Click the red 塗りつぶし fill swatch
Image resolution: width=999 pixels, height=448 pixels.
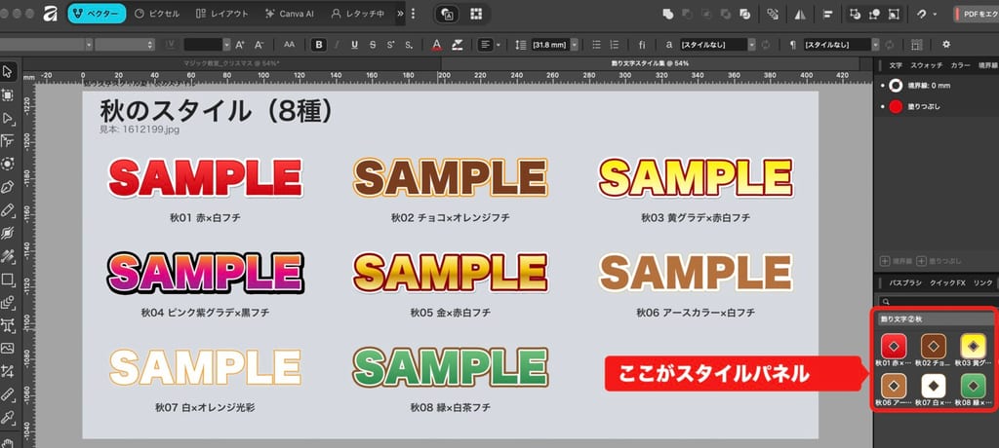[x=896, y=107]
